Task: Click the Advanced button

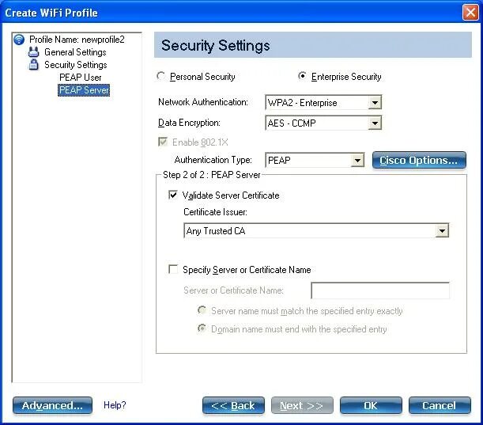Action: coord(52,405)
